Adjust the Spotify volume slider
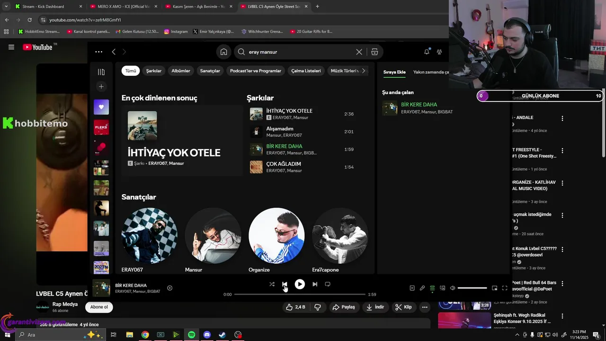This screenshot has height=341, width=606. tap(472, 288)
